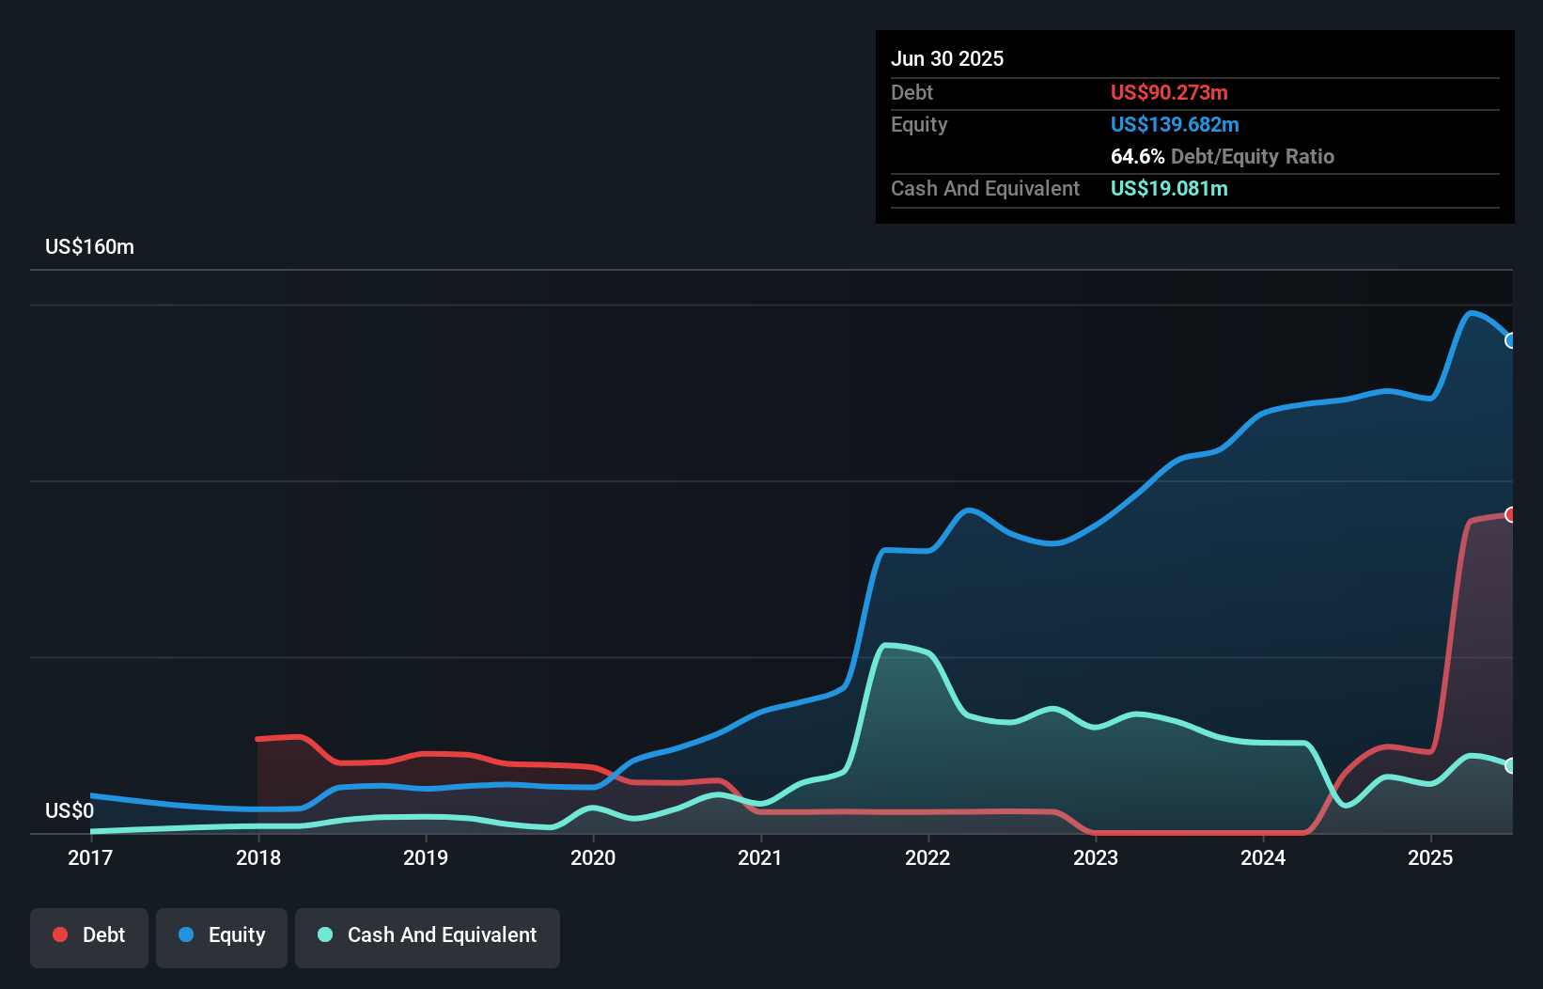This screenshot has height=989, width=1543.
Task: Click the teal Cash And Equivalent legend dot
Action: 324,934
